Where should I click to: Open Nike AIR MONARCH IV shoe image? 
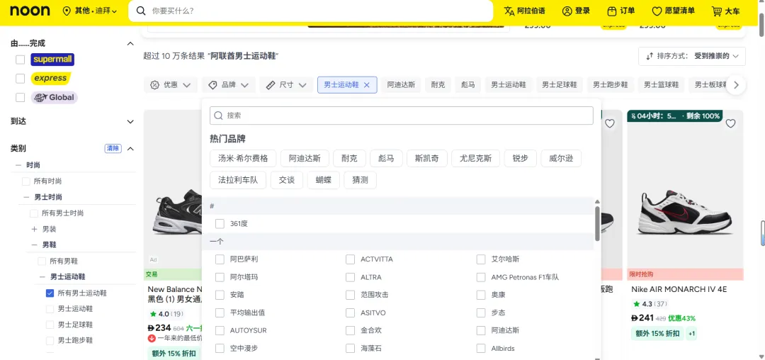(x=685, y=195)
